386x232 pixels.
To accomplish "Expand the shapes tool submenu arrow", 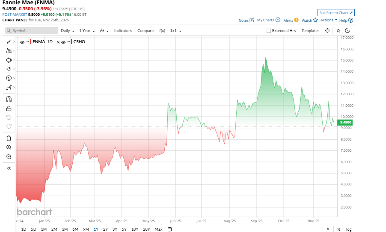I will 14,60.
